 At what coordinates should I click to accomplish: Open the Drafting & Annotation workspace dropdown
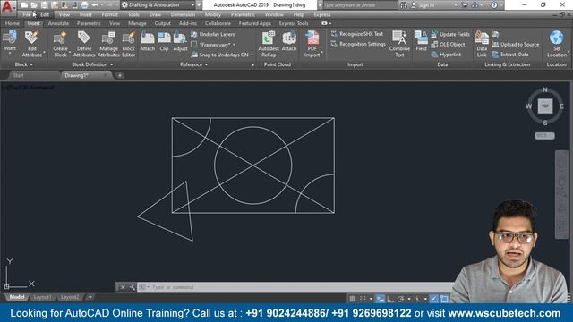(158, 5)
